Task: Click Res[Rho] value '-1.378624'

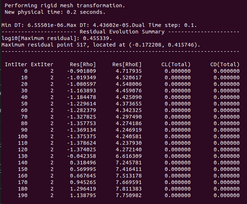Action: (82, 143)
